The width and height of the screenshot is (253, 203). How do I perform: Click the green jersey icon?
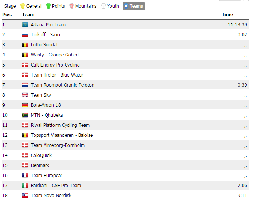tap(49, 6)
